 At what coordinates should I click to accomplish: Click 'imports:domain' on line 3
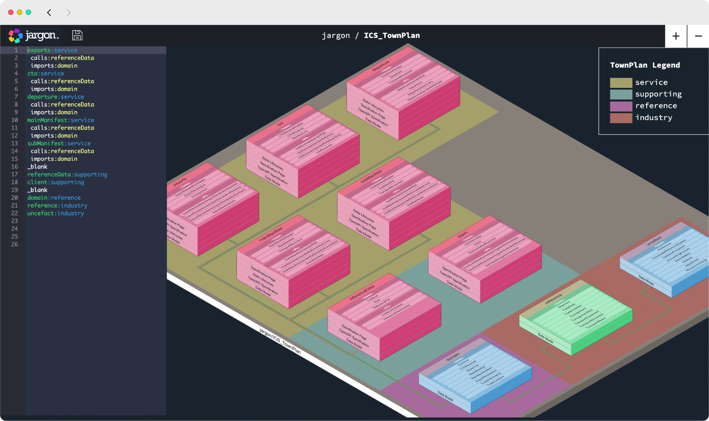coord(54,66)
